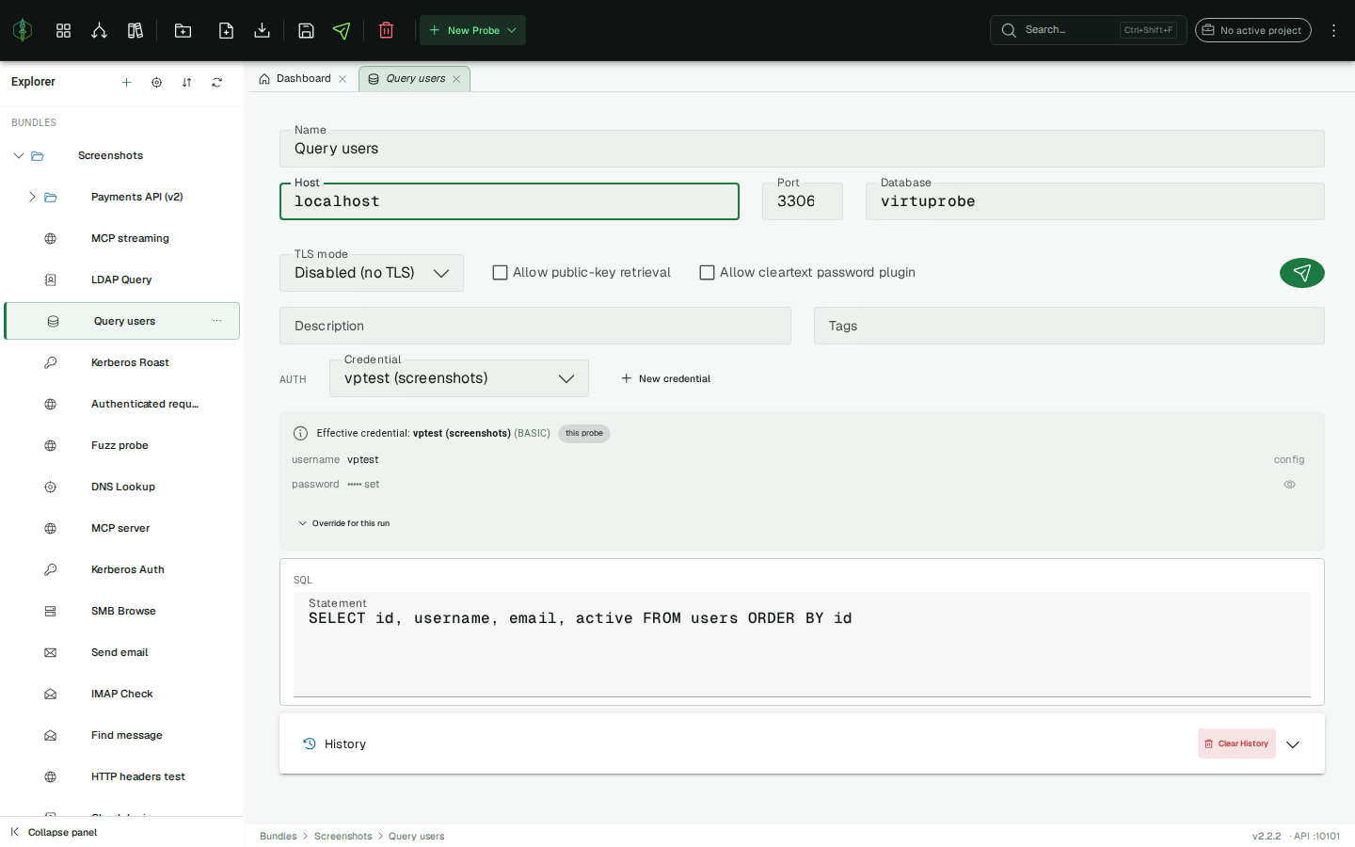Open the Query users row options menu
The image size is (1355, 847).
coord(216,321)
